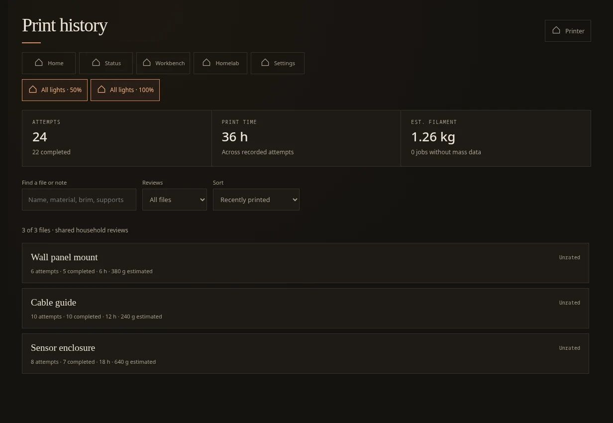Click the house icon beside Settings
Image resolution: width=613 pixels, height=423 pixels.
(x=265, y=63)
